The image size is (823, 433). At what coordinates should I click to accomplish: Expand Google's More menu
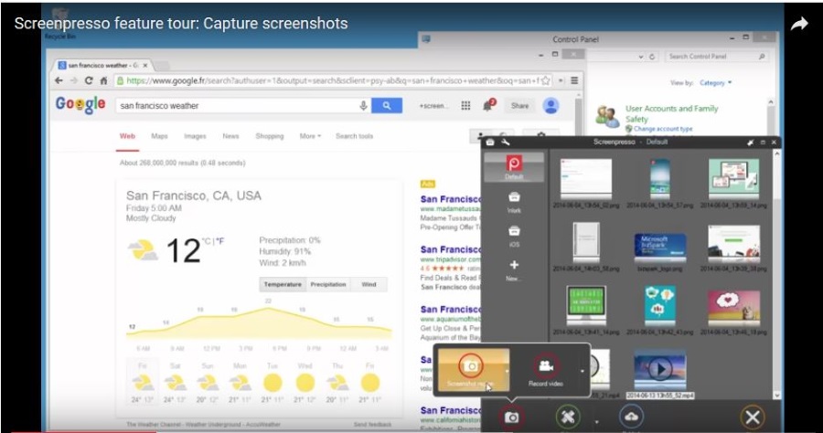[x=310, y=136]
